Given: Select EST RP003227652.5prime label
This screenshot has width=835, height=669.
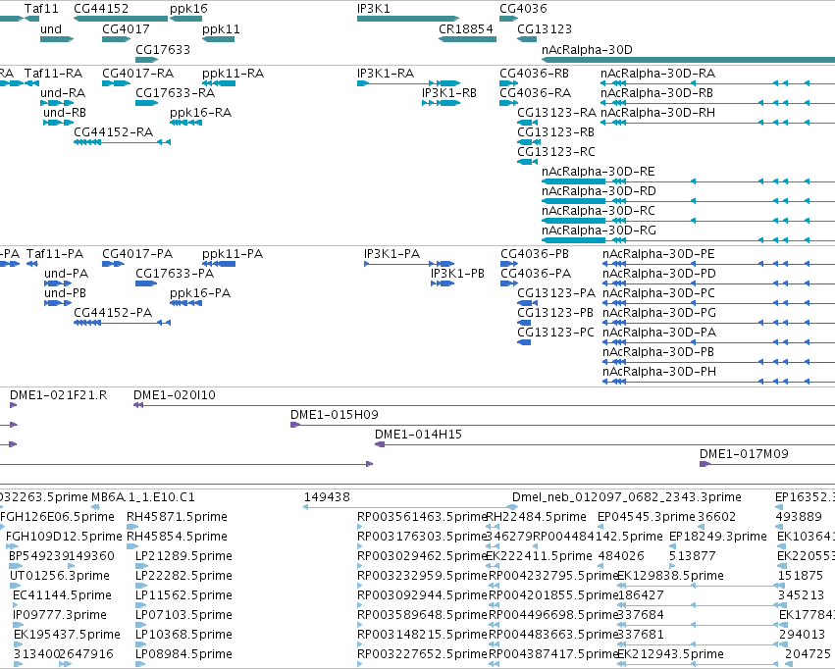Looking at the screenshot, I should click(422, 653).
